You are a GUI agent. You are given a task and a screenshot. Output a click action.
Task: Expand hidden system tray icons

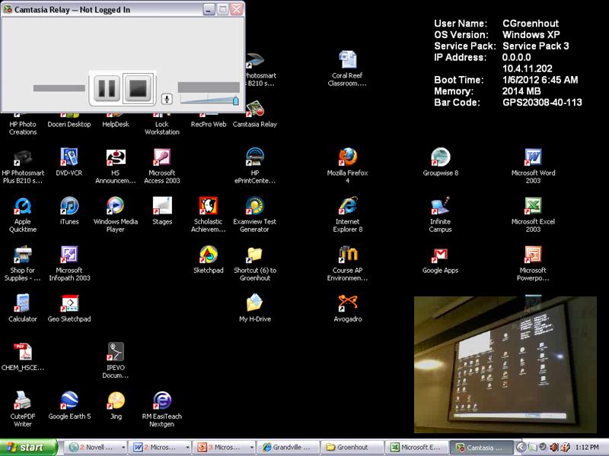521,447
